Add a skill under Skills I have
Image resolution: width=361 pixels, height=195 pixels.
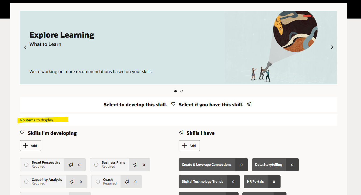click(x=189, y=146)
